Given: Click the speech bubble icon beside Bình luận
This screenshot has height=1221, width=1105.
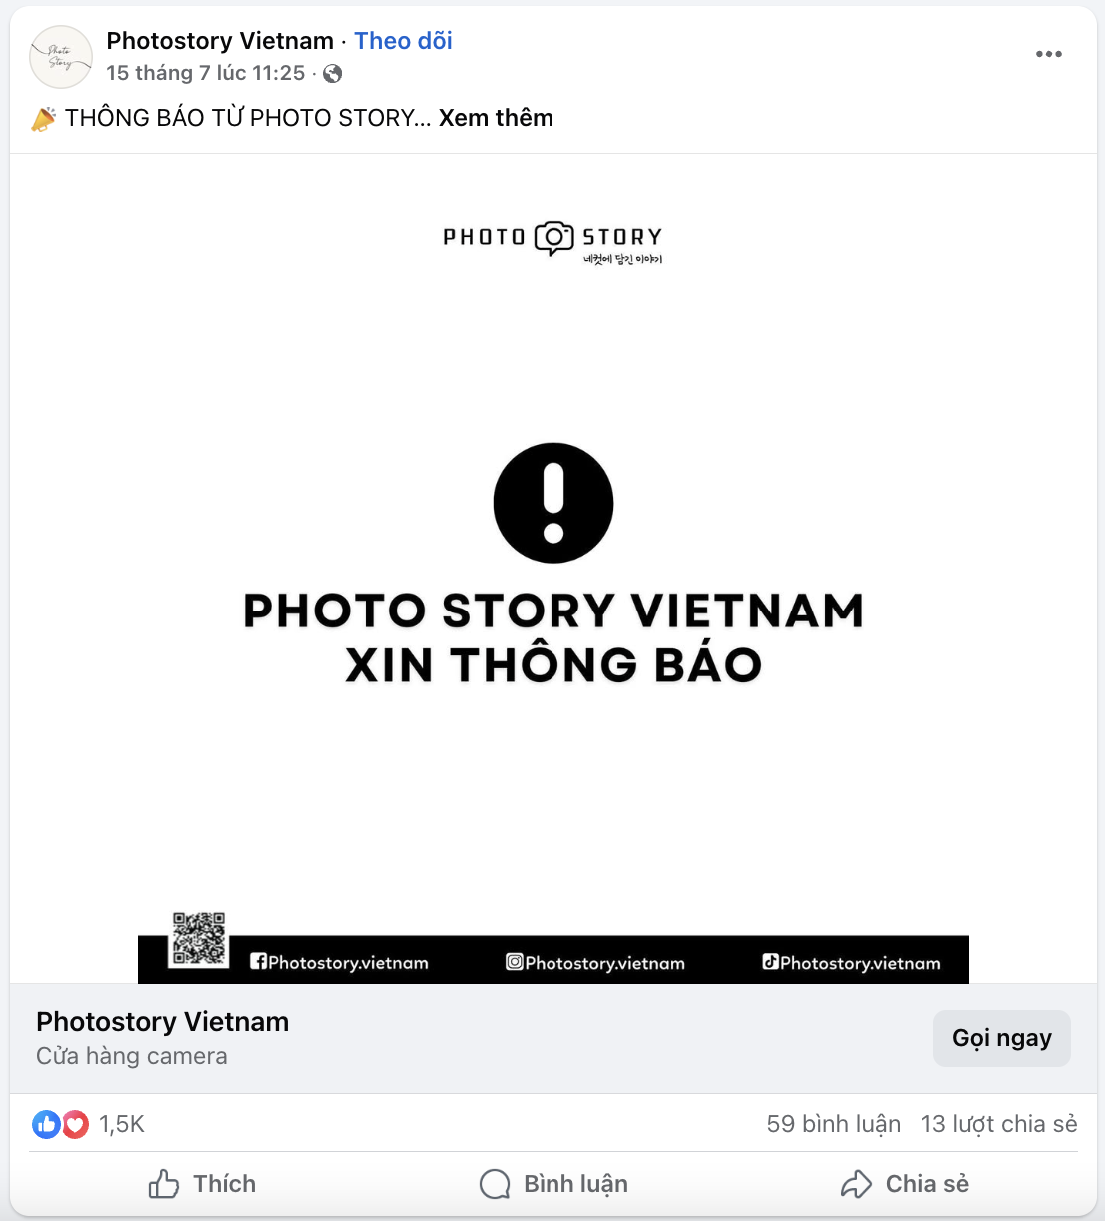Looking at the screenshot, I should pos(494,1183).
